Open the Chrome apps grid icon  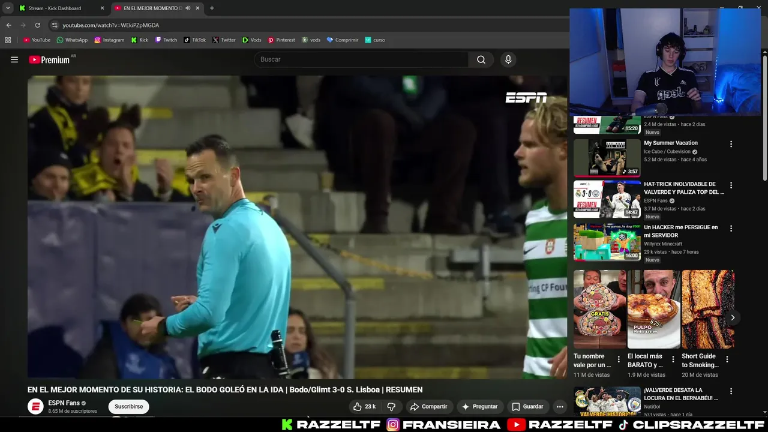click(8, 40)
